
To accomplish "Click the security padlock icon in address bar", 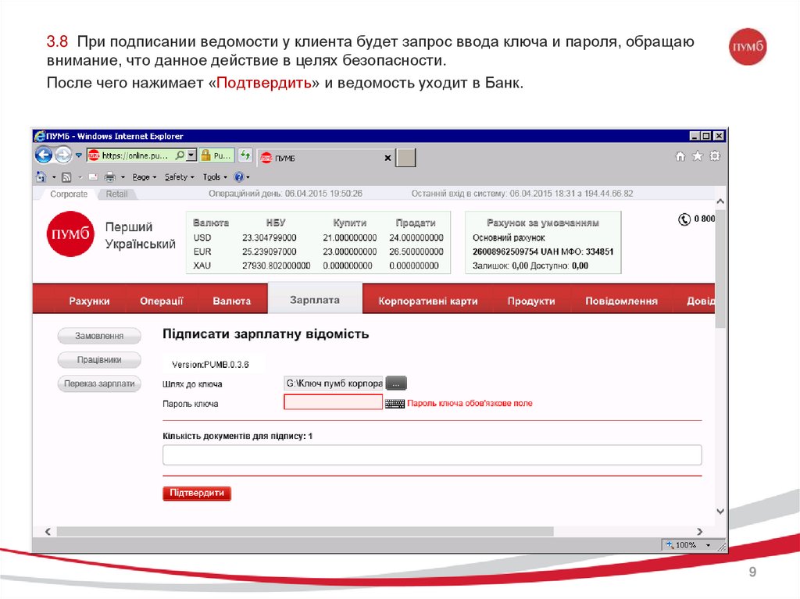I will (x=206, y=155).
